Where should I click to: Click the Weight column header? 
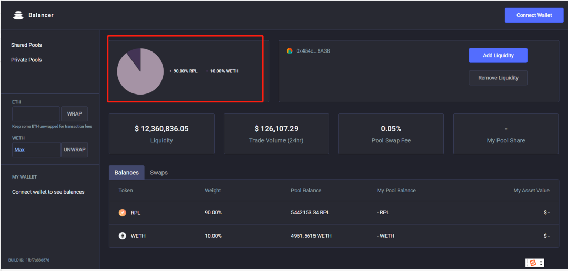tap(212, 190)
